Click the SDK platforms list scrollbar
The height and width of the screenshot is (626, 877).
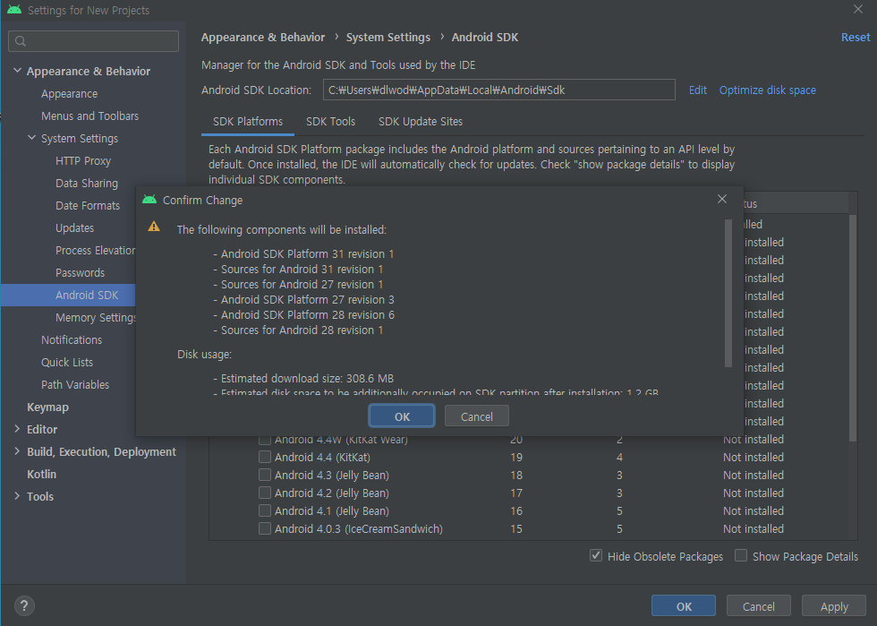click(x=852, y=328)
